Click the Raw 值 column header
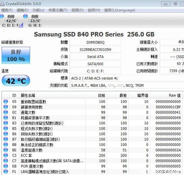The image size is (184, 175). [x=166, y=95]
